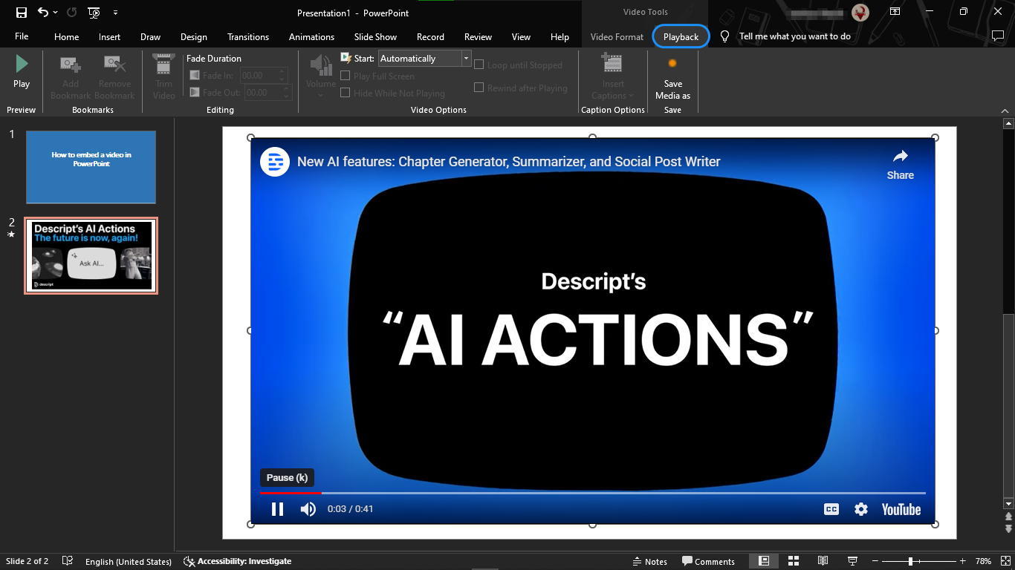Enable Hide While Not Playing
The image size is (1015, 570).
[x=345, y=93]
